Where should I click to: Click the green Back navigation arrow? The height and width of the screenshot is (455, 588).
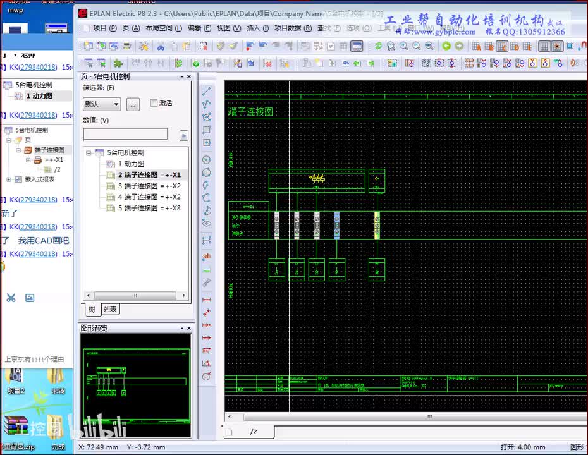pos(446,46)
